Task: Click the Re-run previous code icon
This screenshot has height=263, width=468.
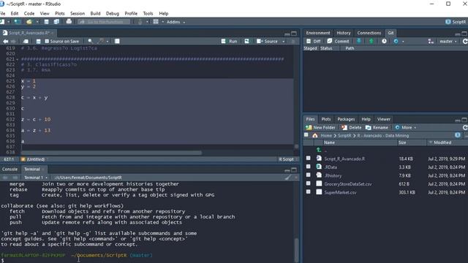Action: click(247, 41)
